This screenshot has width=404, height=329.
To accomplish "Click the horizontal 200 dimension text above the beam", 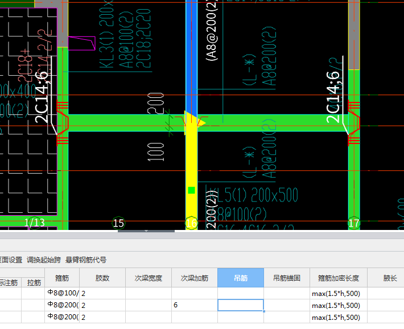I will tap(155, 103).
